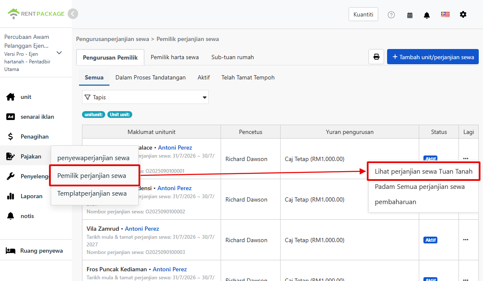483x281 pixels.
Task: Click the RentPackage logo
Action: tap(36, 14)
